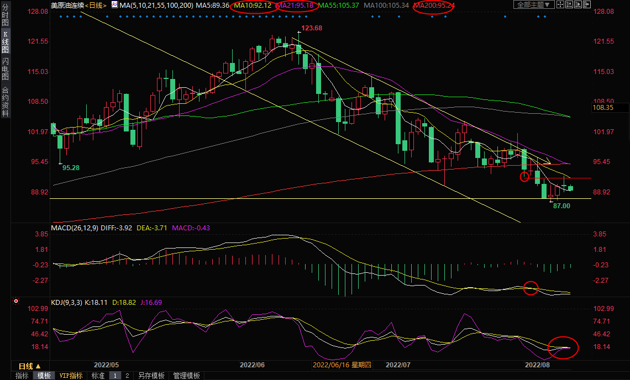Toggle the 标准 template option
Viewport: 630px width, 380px height.
tap(98, 376)
